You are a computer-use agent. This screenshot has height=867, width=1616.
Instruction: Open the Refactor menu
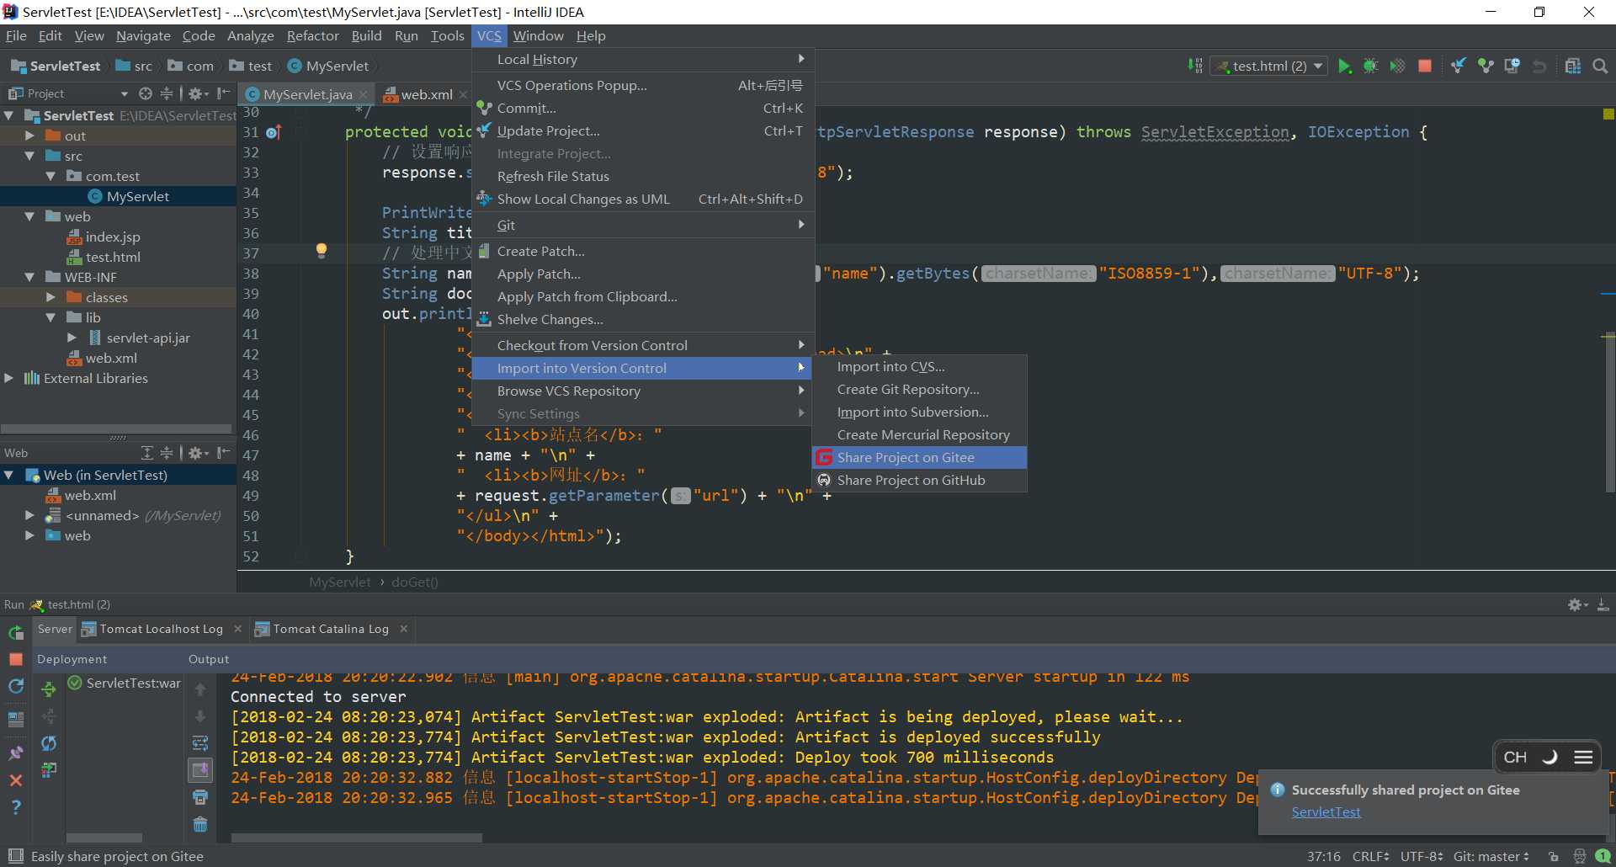312,35
